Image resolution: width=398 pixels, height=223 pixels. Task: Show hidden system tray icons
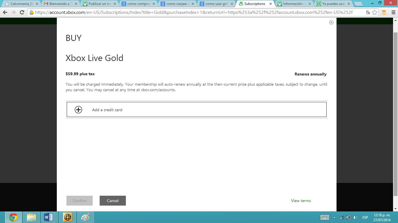pos(334,217)
